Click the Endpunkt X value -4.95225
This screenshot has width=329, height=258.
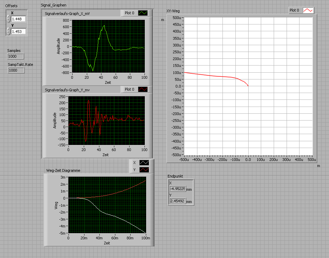click(177, 189)
